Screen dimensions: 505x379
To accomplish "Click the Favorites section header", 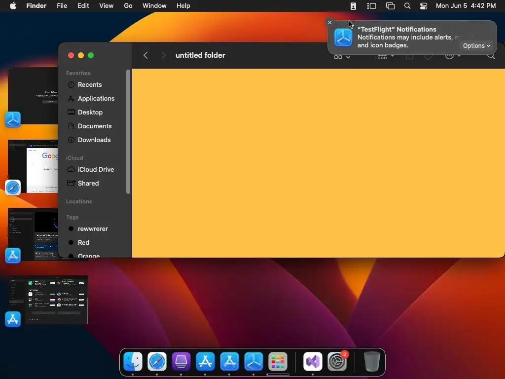I will (x=78, y=73).
